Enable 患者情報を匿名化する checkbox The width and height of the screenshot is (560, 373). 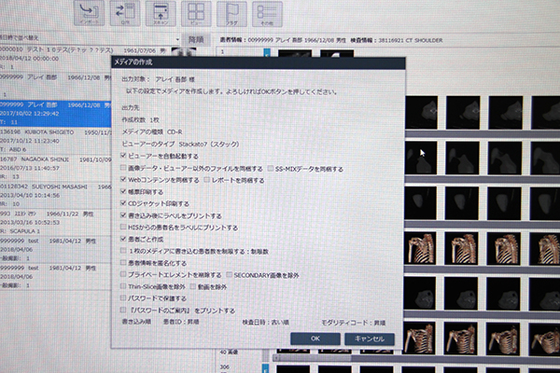[123, 264]
